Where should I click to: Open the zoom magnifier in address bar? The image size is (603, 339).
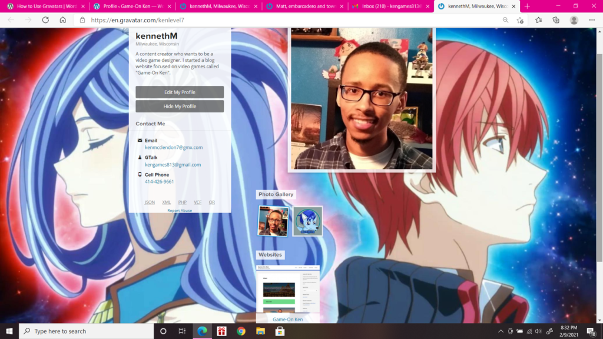(x=505, y=20)
